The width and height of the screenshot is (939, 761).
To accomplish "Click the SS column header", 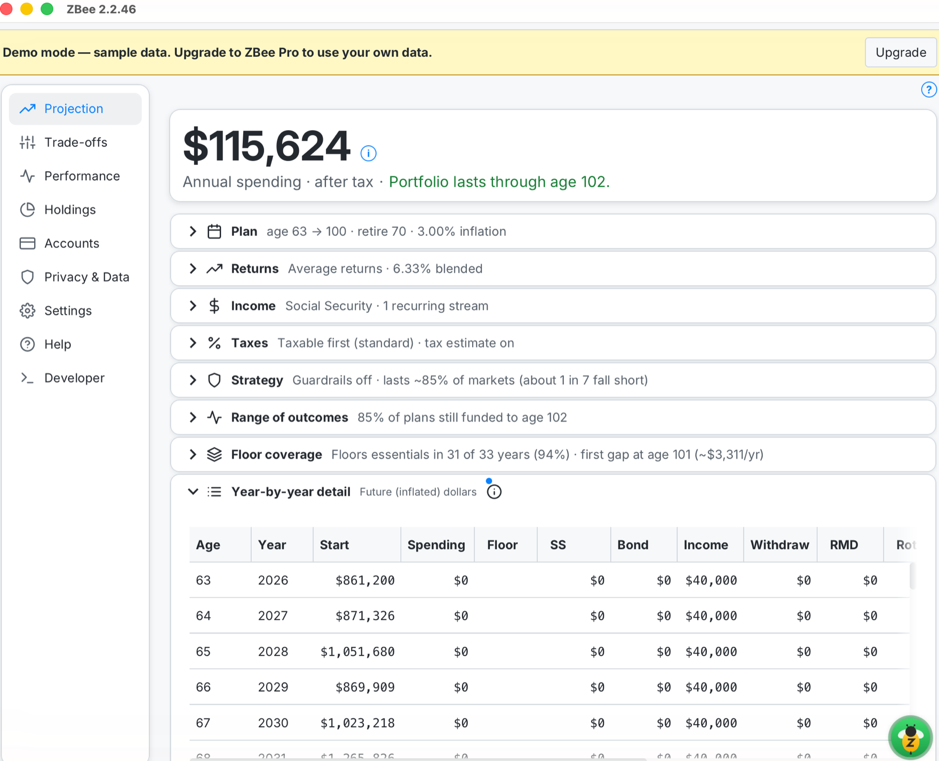I will click(574, 545).
